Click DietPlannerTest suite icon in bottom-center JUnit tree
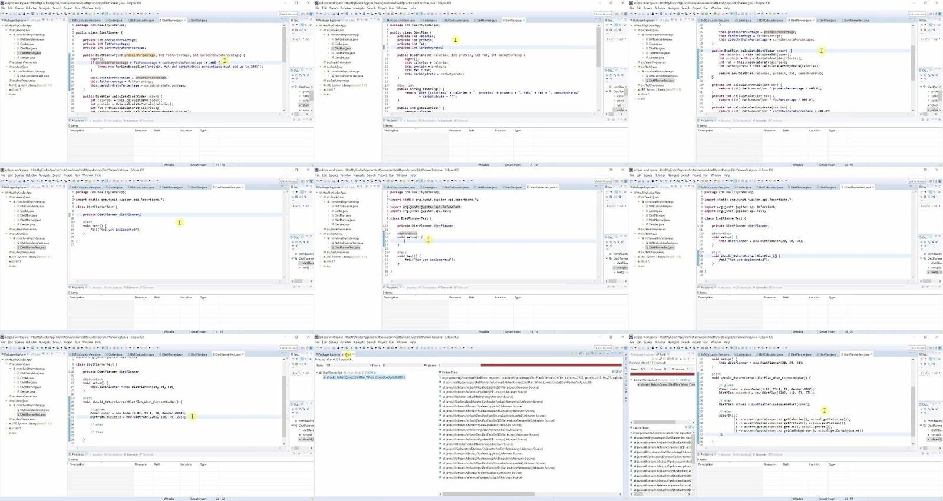Screen dimensions: 943x501 click(321, 373)
